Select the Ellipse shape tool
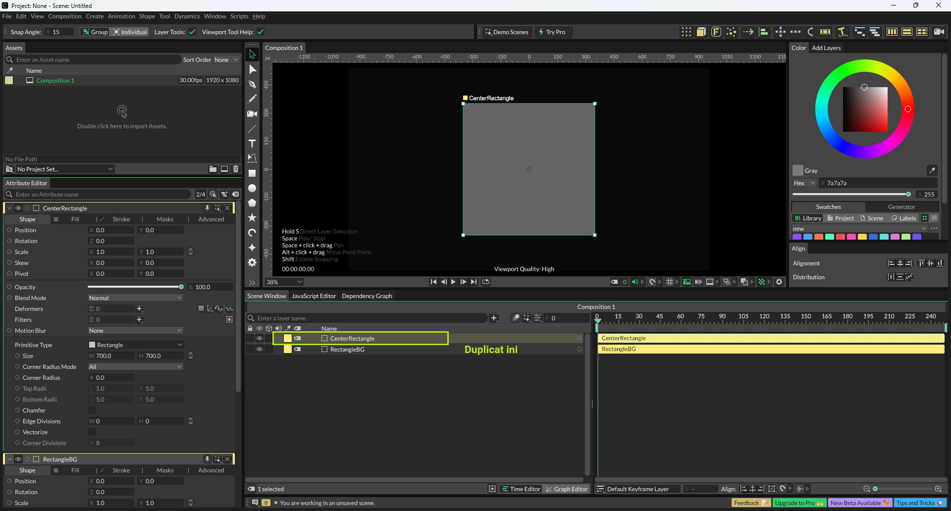The image size is (951, 511). pyautogui.click(x=252, y=188)
